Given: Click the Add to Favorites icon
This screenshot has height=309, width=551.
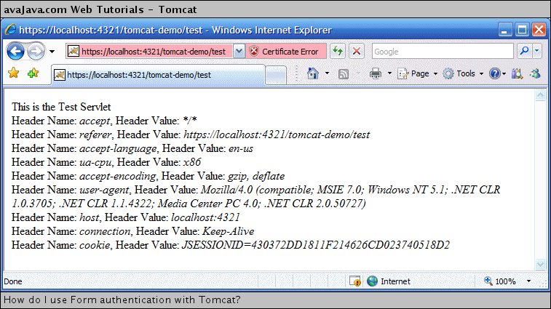Looking at the screenshot, I should (x=33, y=73).
